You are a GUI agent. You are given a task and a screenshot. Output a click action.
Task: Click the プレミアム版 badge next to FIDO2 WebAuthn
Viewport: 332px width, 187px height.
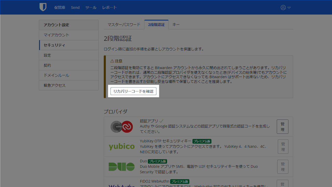180,182
